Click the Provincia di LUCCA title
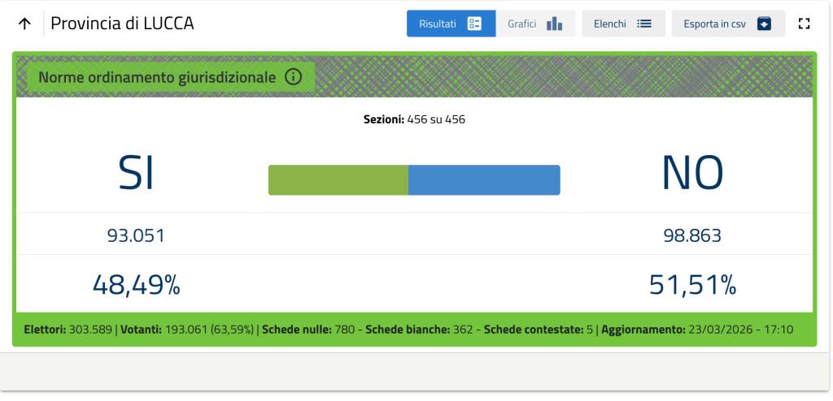Viewport: 833px width, 401px height. (x=122, y=24)
